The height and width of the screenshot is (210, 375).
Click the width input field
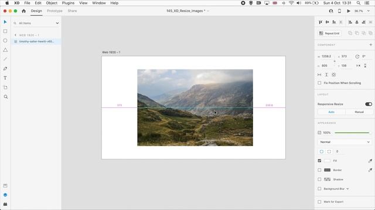click(328, 57)
